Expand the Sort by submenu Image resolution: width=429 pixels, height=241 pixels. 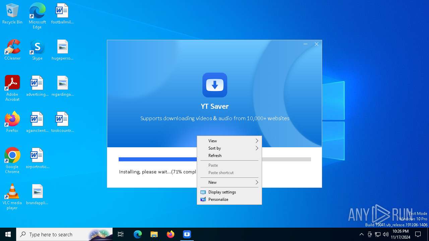coord(229,148)
